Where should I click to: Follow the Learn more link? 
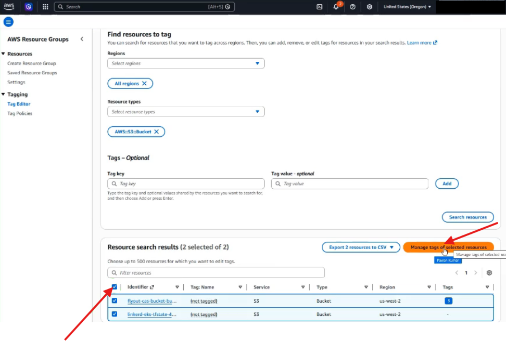422,43
